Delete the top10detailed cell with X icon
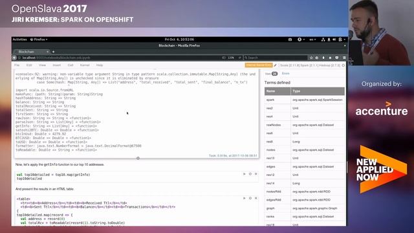Screen dimensions: 414x233 [256, 174]
